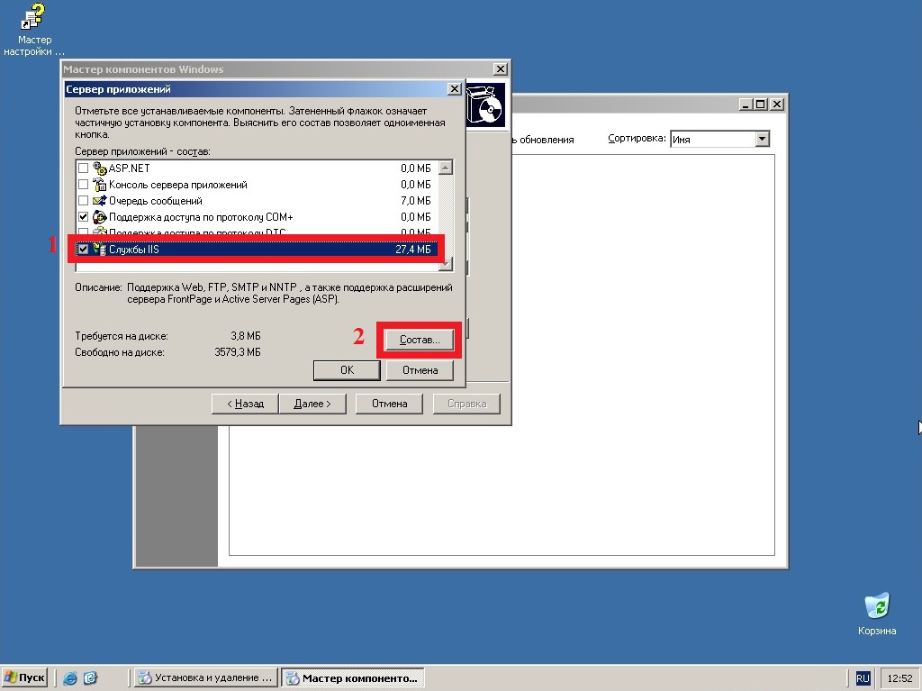Viewport: 922px width, 691px height.
Task: Click the 7,0 МБ size value
Action: [416, 201]
